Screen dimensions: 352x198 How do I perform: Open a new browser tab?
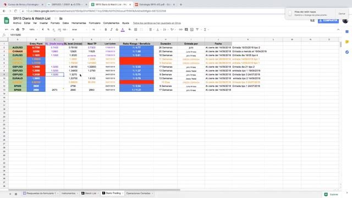tap(181, 4)
